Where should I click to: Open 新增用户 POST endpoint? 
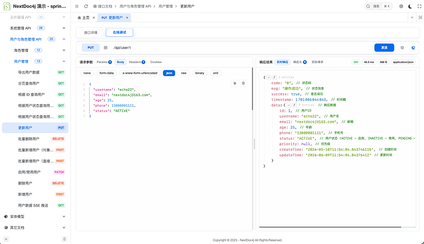point(35,194)
